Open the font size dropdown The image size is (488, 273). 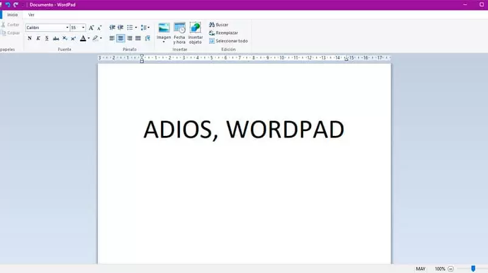pos(83,28)
